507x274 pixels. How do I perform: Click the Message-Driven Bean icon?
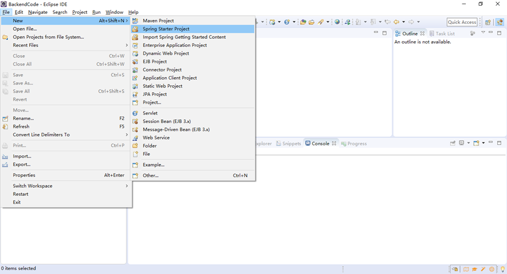pos(135,130)
